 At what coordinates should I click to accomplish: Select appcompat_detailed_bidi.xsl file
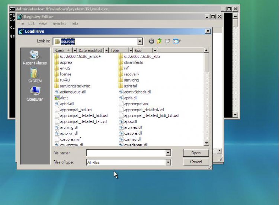(x=81, y=115)
